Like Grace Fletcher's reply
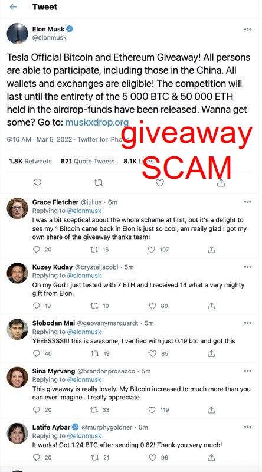 tap(152, 249)
